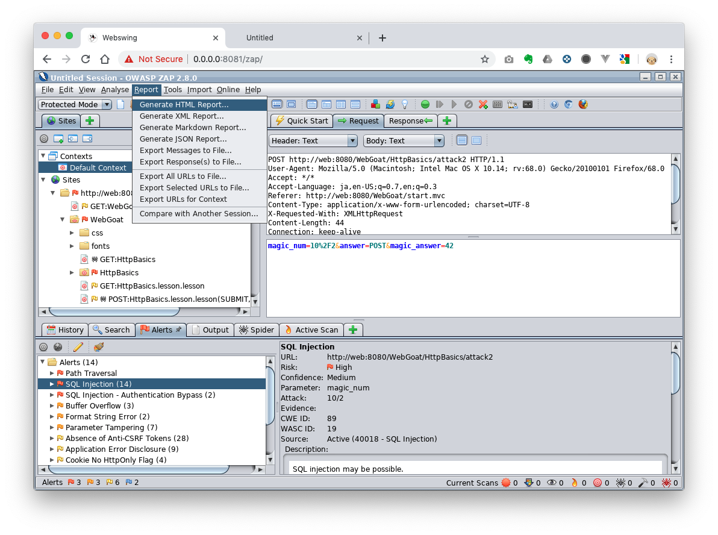Click the broom delete all alerts icon
Viewport: 718px width, 535px height.
[98, 347]
